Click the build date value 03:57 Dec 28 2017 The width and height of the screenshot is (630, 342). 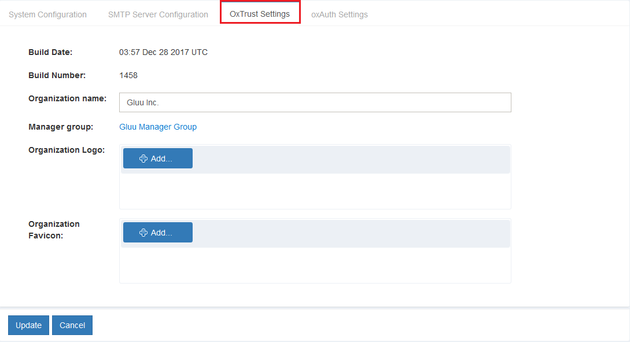[x=163, y=52]
